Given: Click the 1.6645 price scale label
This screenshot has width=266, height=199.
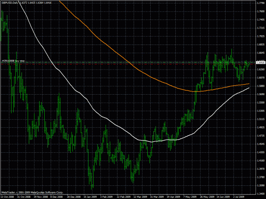Looking at the screenshot, I should (261, 53).
